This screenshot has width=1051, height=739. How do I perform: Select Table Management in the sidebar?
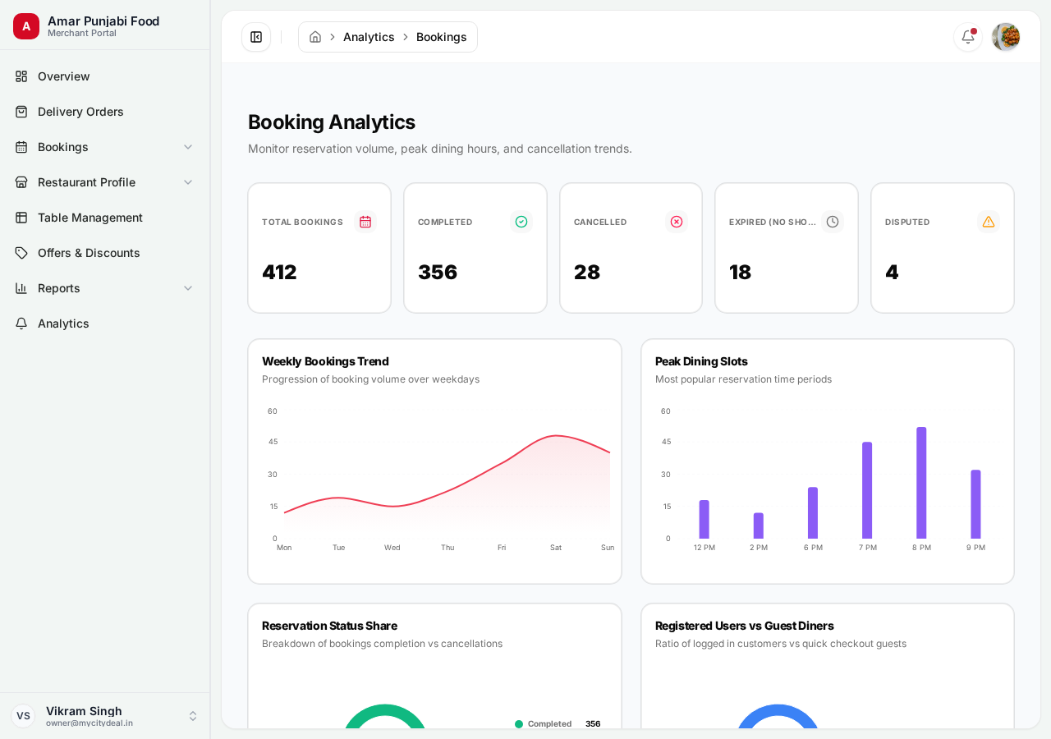[105, 218]
